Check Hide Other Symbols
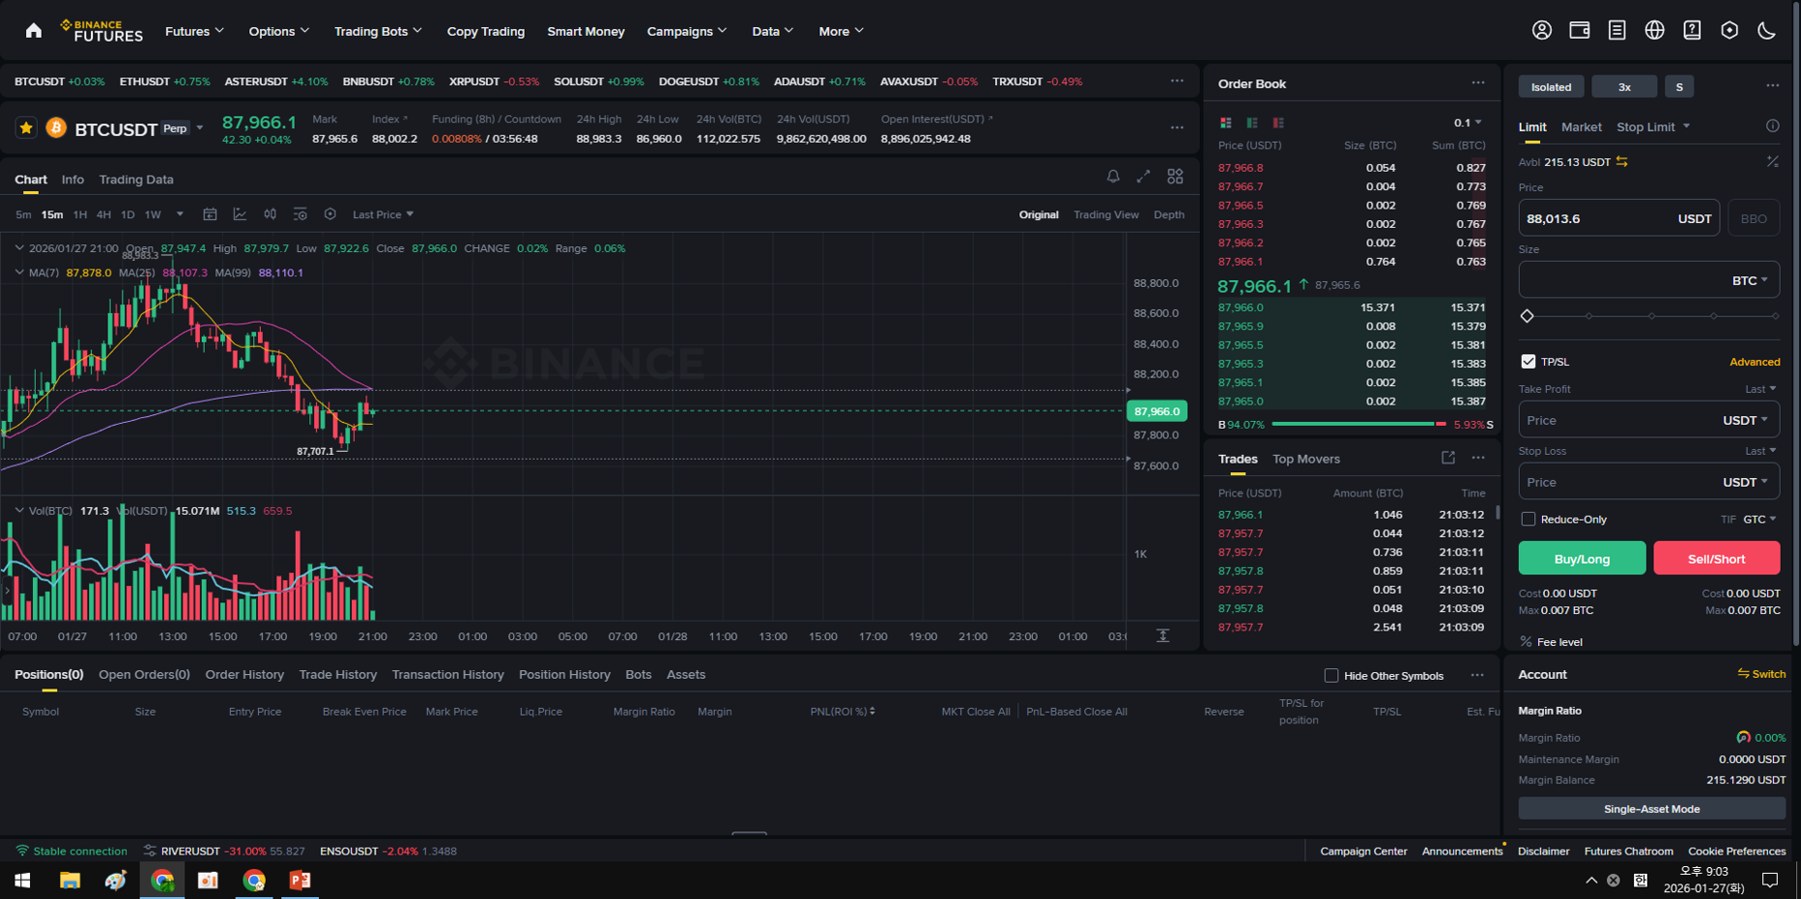 tap(1331, 675)
